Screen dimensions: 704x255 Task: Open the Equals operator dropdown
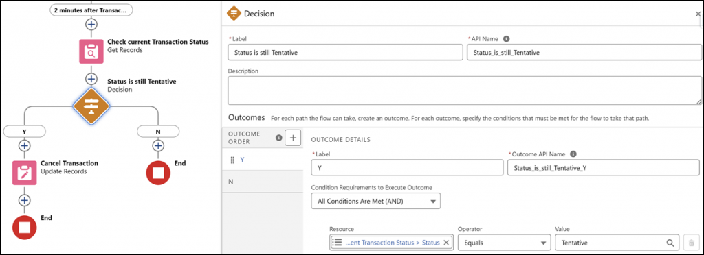(504, 243)
